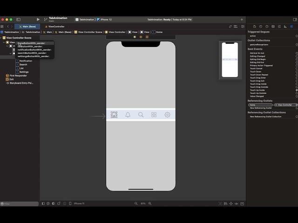Select List button in the outline
298x223 pixels.
(20, 68)
